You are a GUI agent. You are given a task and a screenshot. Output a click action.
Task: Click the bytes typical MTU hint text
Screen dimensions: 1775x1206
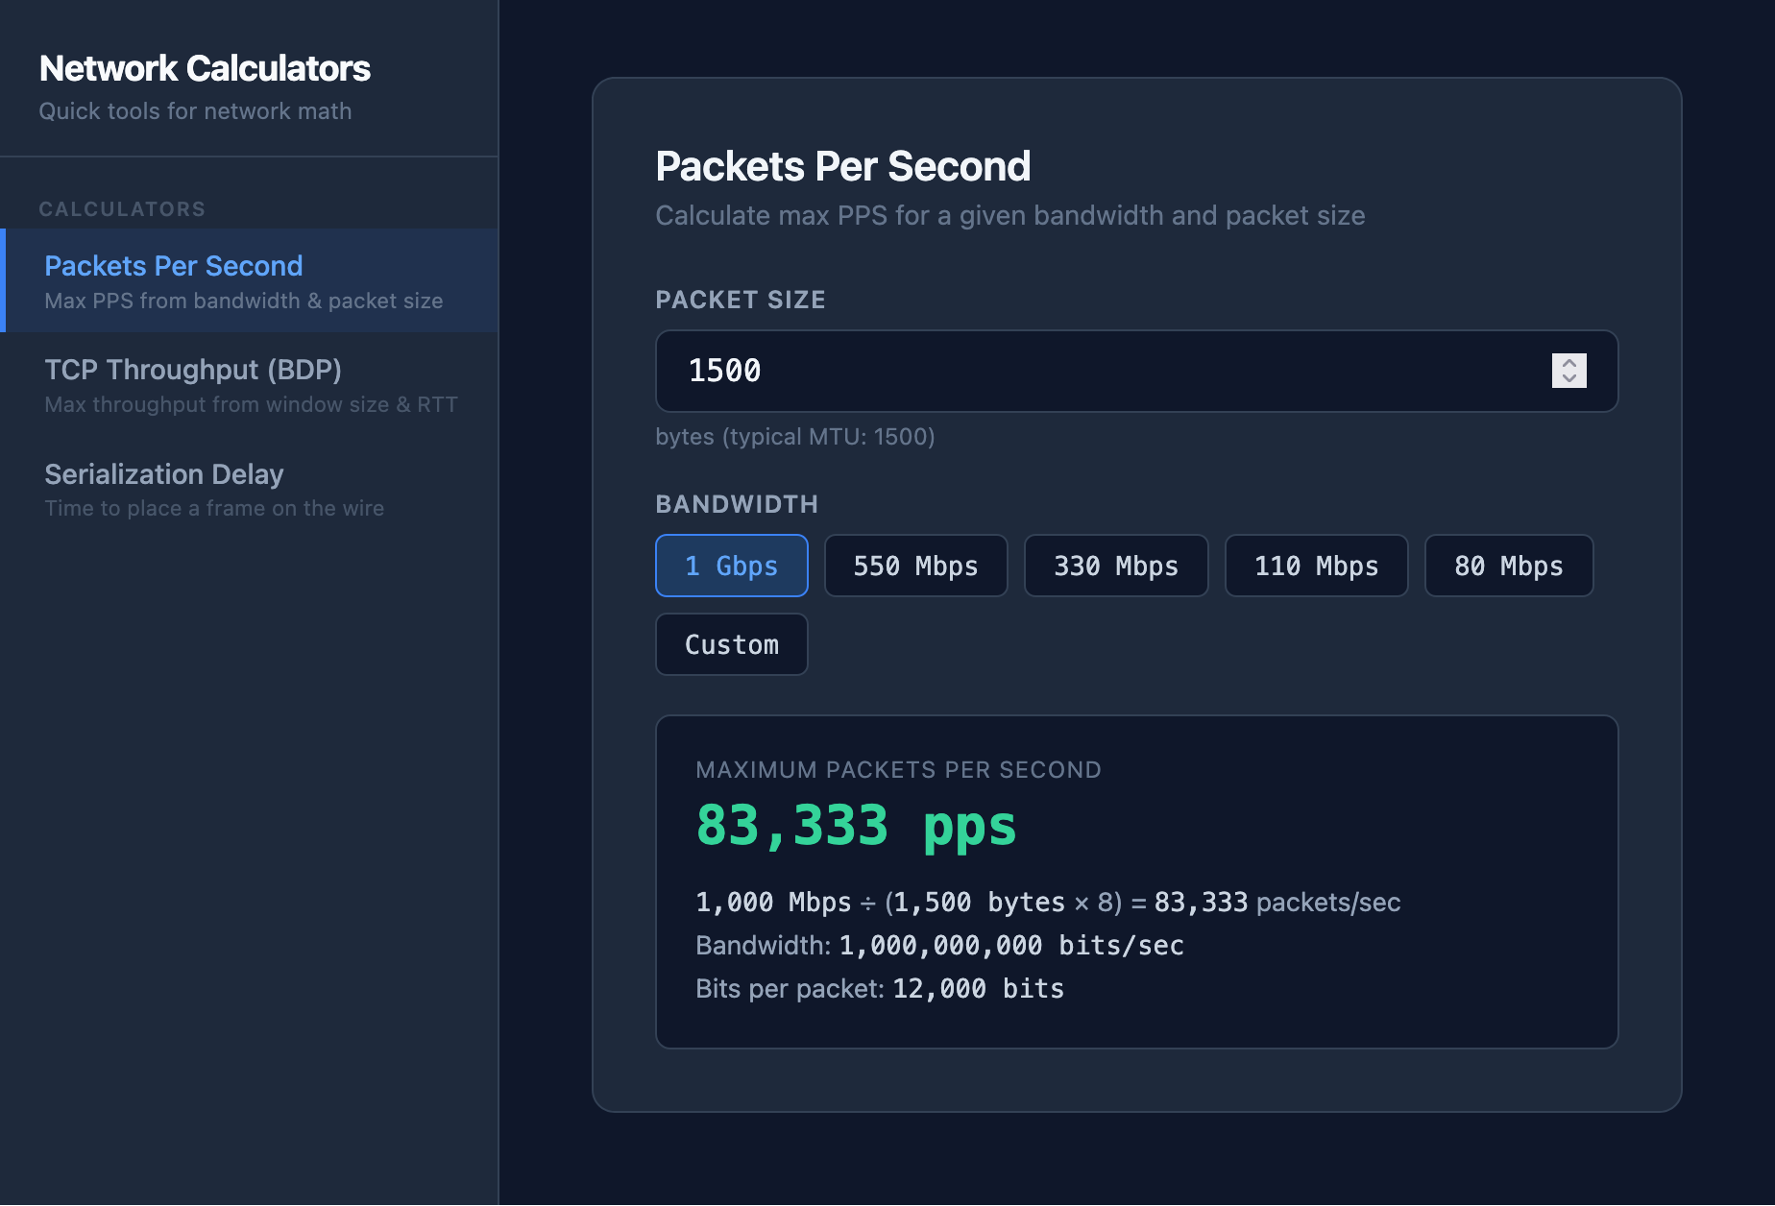coord(794,437)
